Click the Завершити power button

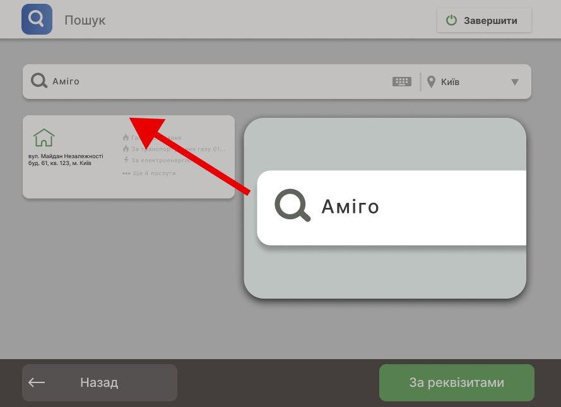click(484, 20)
